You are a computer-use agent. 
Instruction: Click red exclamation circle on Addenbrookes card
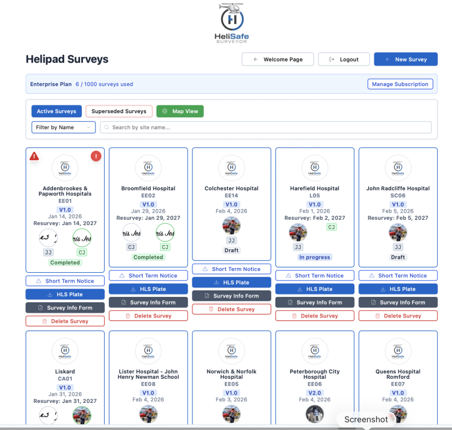(x=96, y=156)
